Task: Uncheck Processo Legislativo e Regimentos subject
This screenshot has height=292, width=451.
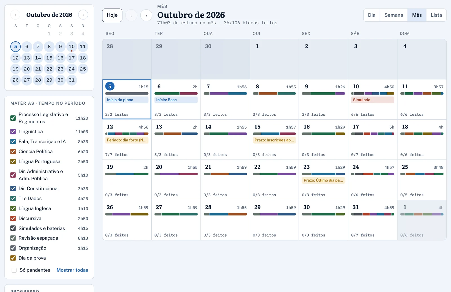Action: pyautogui.click(x=13, y=118)
